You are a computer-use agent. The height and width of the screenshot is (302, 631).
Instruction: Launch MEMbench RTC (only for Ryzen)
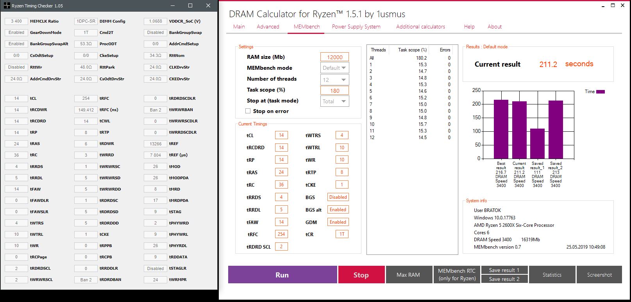[x=457, y=275]
